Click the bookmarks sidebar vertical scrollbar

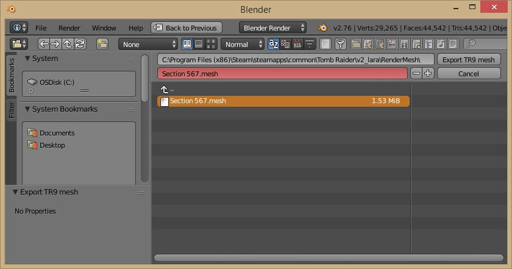(x=144, y=79)
